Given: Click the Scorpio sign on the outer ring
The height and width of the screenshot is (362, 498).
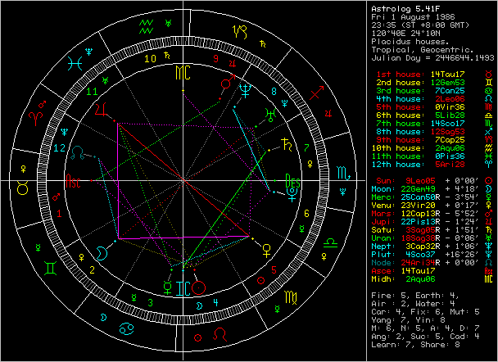Looking at the screenshot, I should (341, 173).
